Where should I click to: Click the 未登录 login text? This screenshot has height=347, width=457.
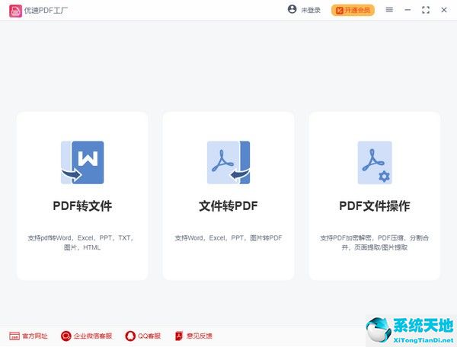(311, 11)
